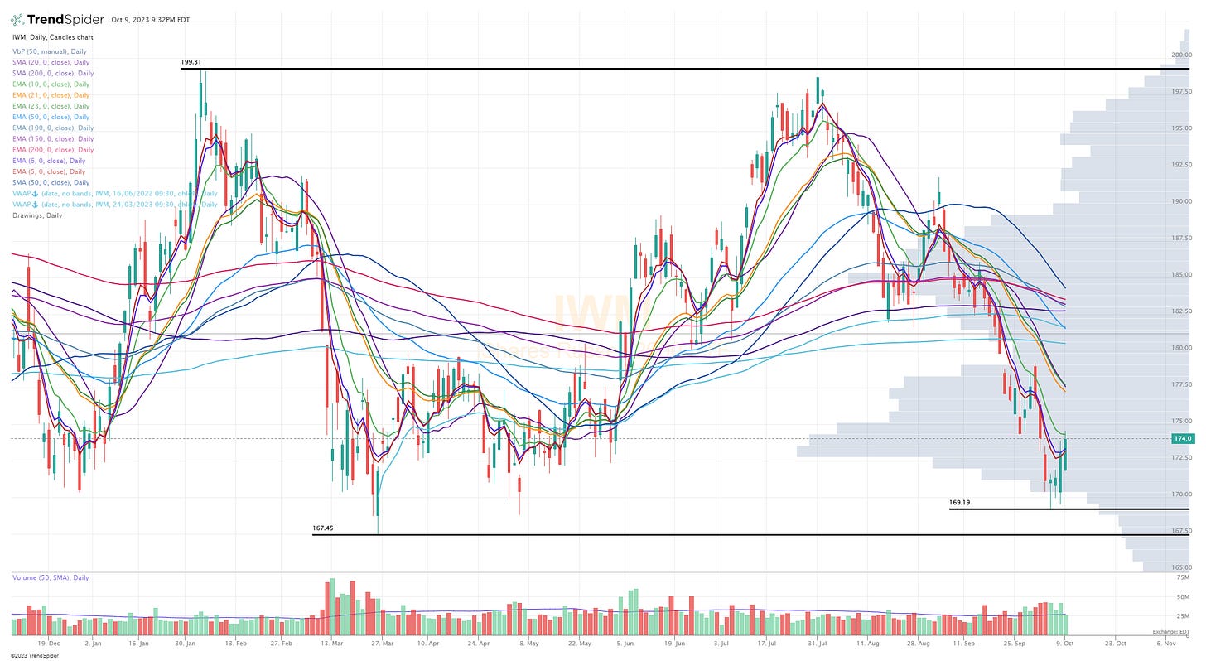Click the VbP (50, manual) indicator label
The image size is (1206, 661).
click(x=50, y=51)
